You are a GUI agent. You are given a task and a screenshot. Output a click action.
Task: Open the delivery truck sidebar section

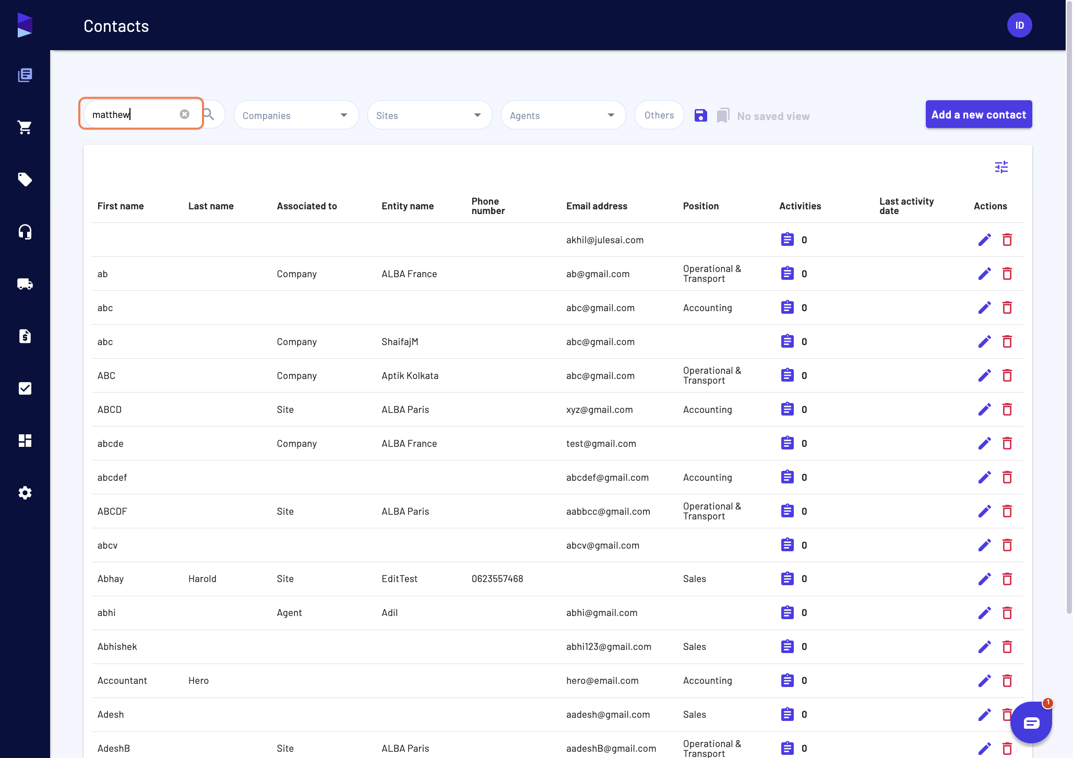pos(25,284)
